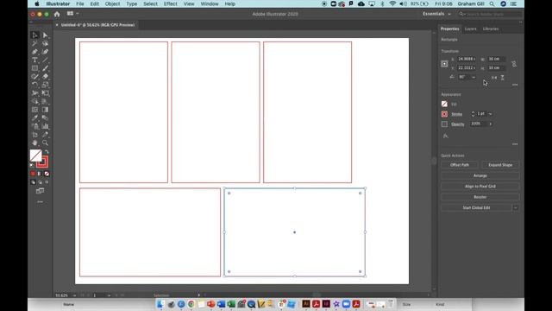
Task: Switch to Color fill mode button
Action: 33,174
